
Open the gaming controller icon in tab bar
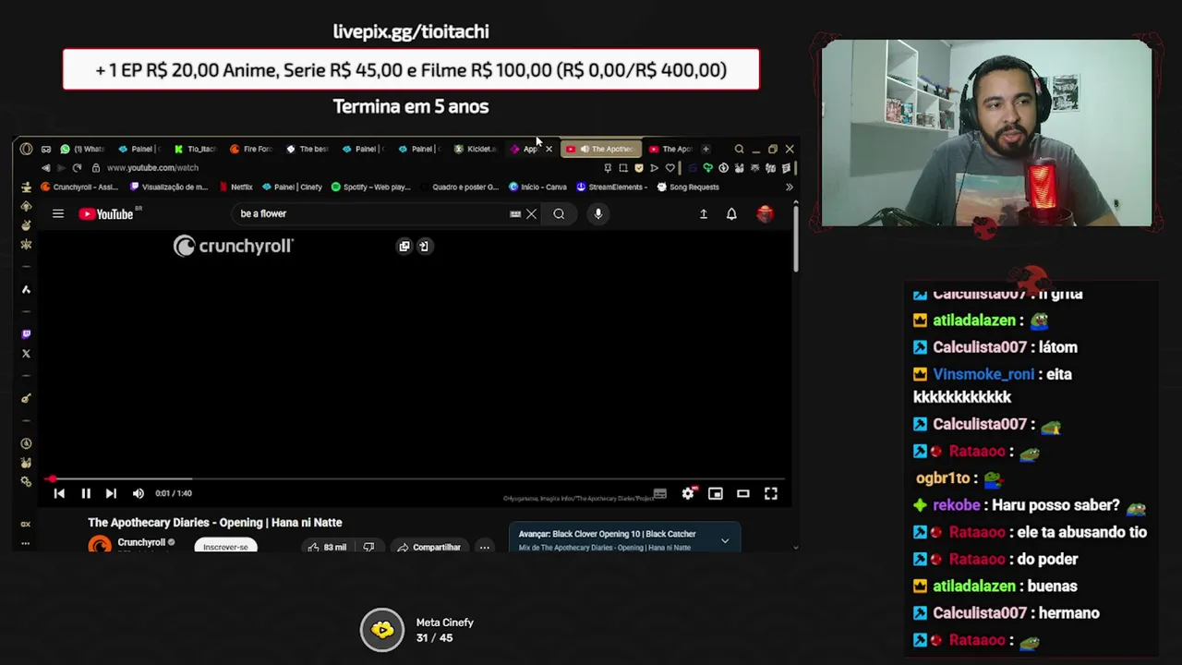click(x=45, y=149)
